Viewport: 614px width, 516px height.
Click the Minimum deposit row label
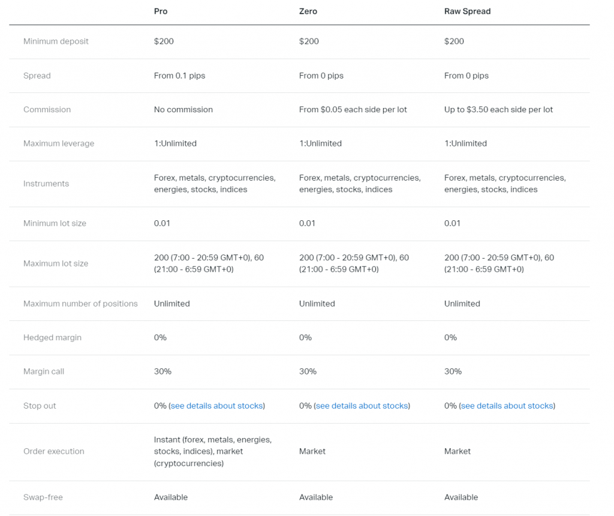point(56,41)
